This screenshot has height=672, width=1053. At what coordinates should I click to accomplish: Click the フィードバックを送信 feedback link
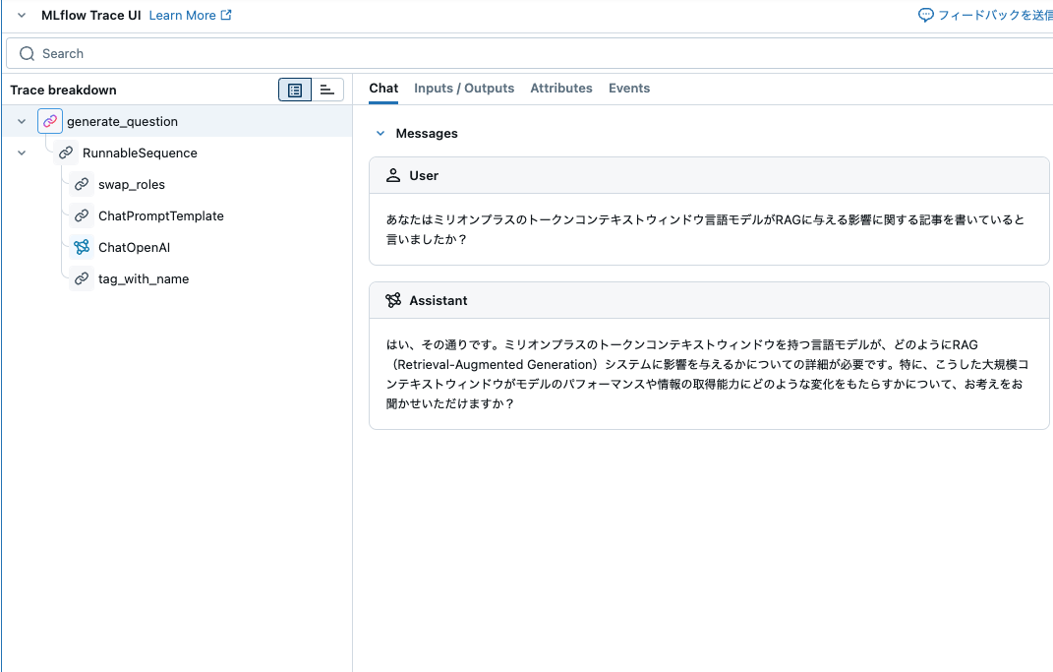pyautogui.click(x=993, y=15)
